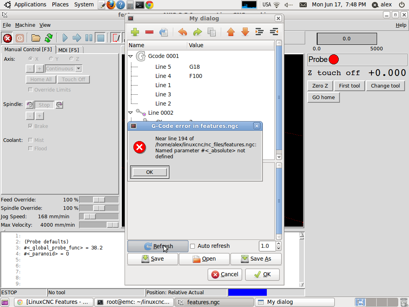Open the File menu in AXIS
Screen dimensions: 409x307
pyautogui.click(x=7, y=25)
